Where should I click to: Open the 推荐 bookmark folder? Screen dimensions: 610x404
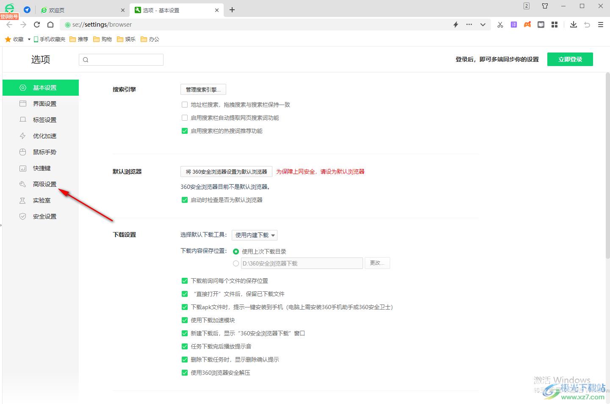[79, 39]
